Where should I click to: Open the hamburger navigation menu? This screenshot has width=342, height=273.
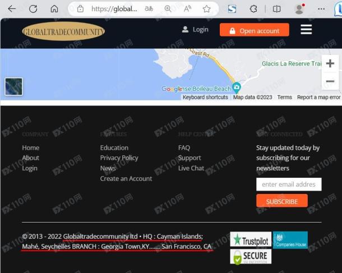point(306,30)
